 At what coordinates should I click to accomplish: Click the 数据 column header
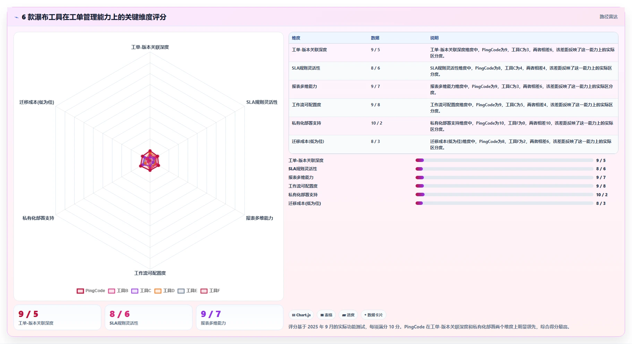375,38
